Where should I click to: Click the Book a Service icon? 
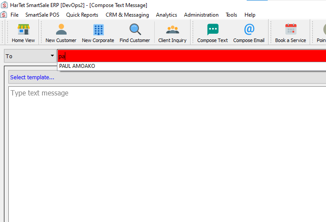point(291,33)
